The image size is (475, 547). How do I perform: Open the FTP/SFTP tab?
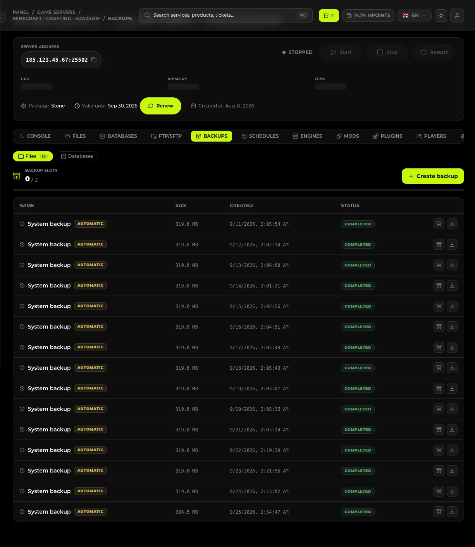(x=166, y=136)
